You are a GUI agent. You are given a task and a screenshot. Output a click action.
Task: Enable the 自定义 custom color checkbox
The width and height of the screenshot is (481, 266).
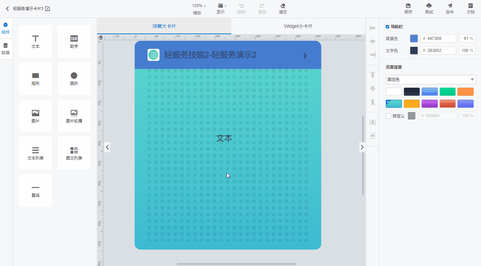[x=388, y=116]
